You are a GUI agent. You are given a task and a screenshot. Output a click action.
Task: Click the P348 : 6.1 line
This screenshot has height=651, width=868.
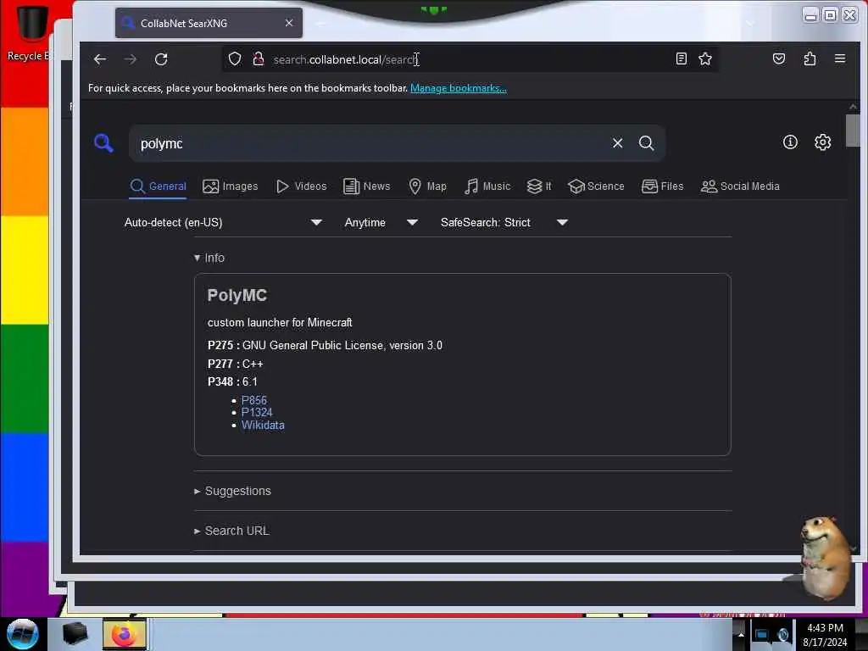(x=232, y=382)
